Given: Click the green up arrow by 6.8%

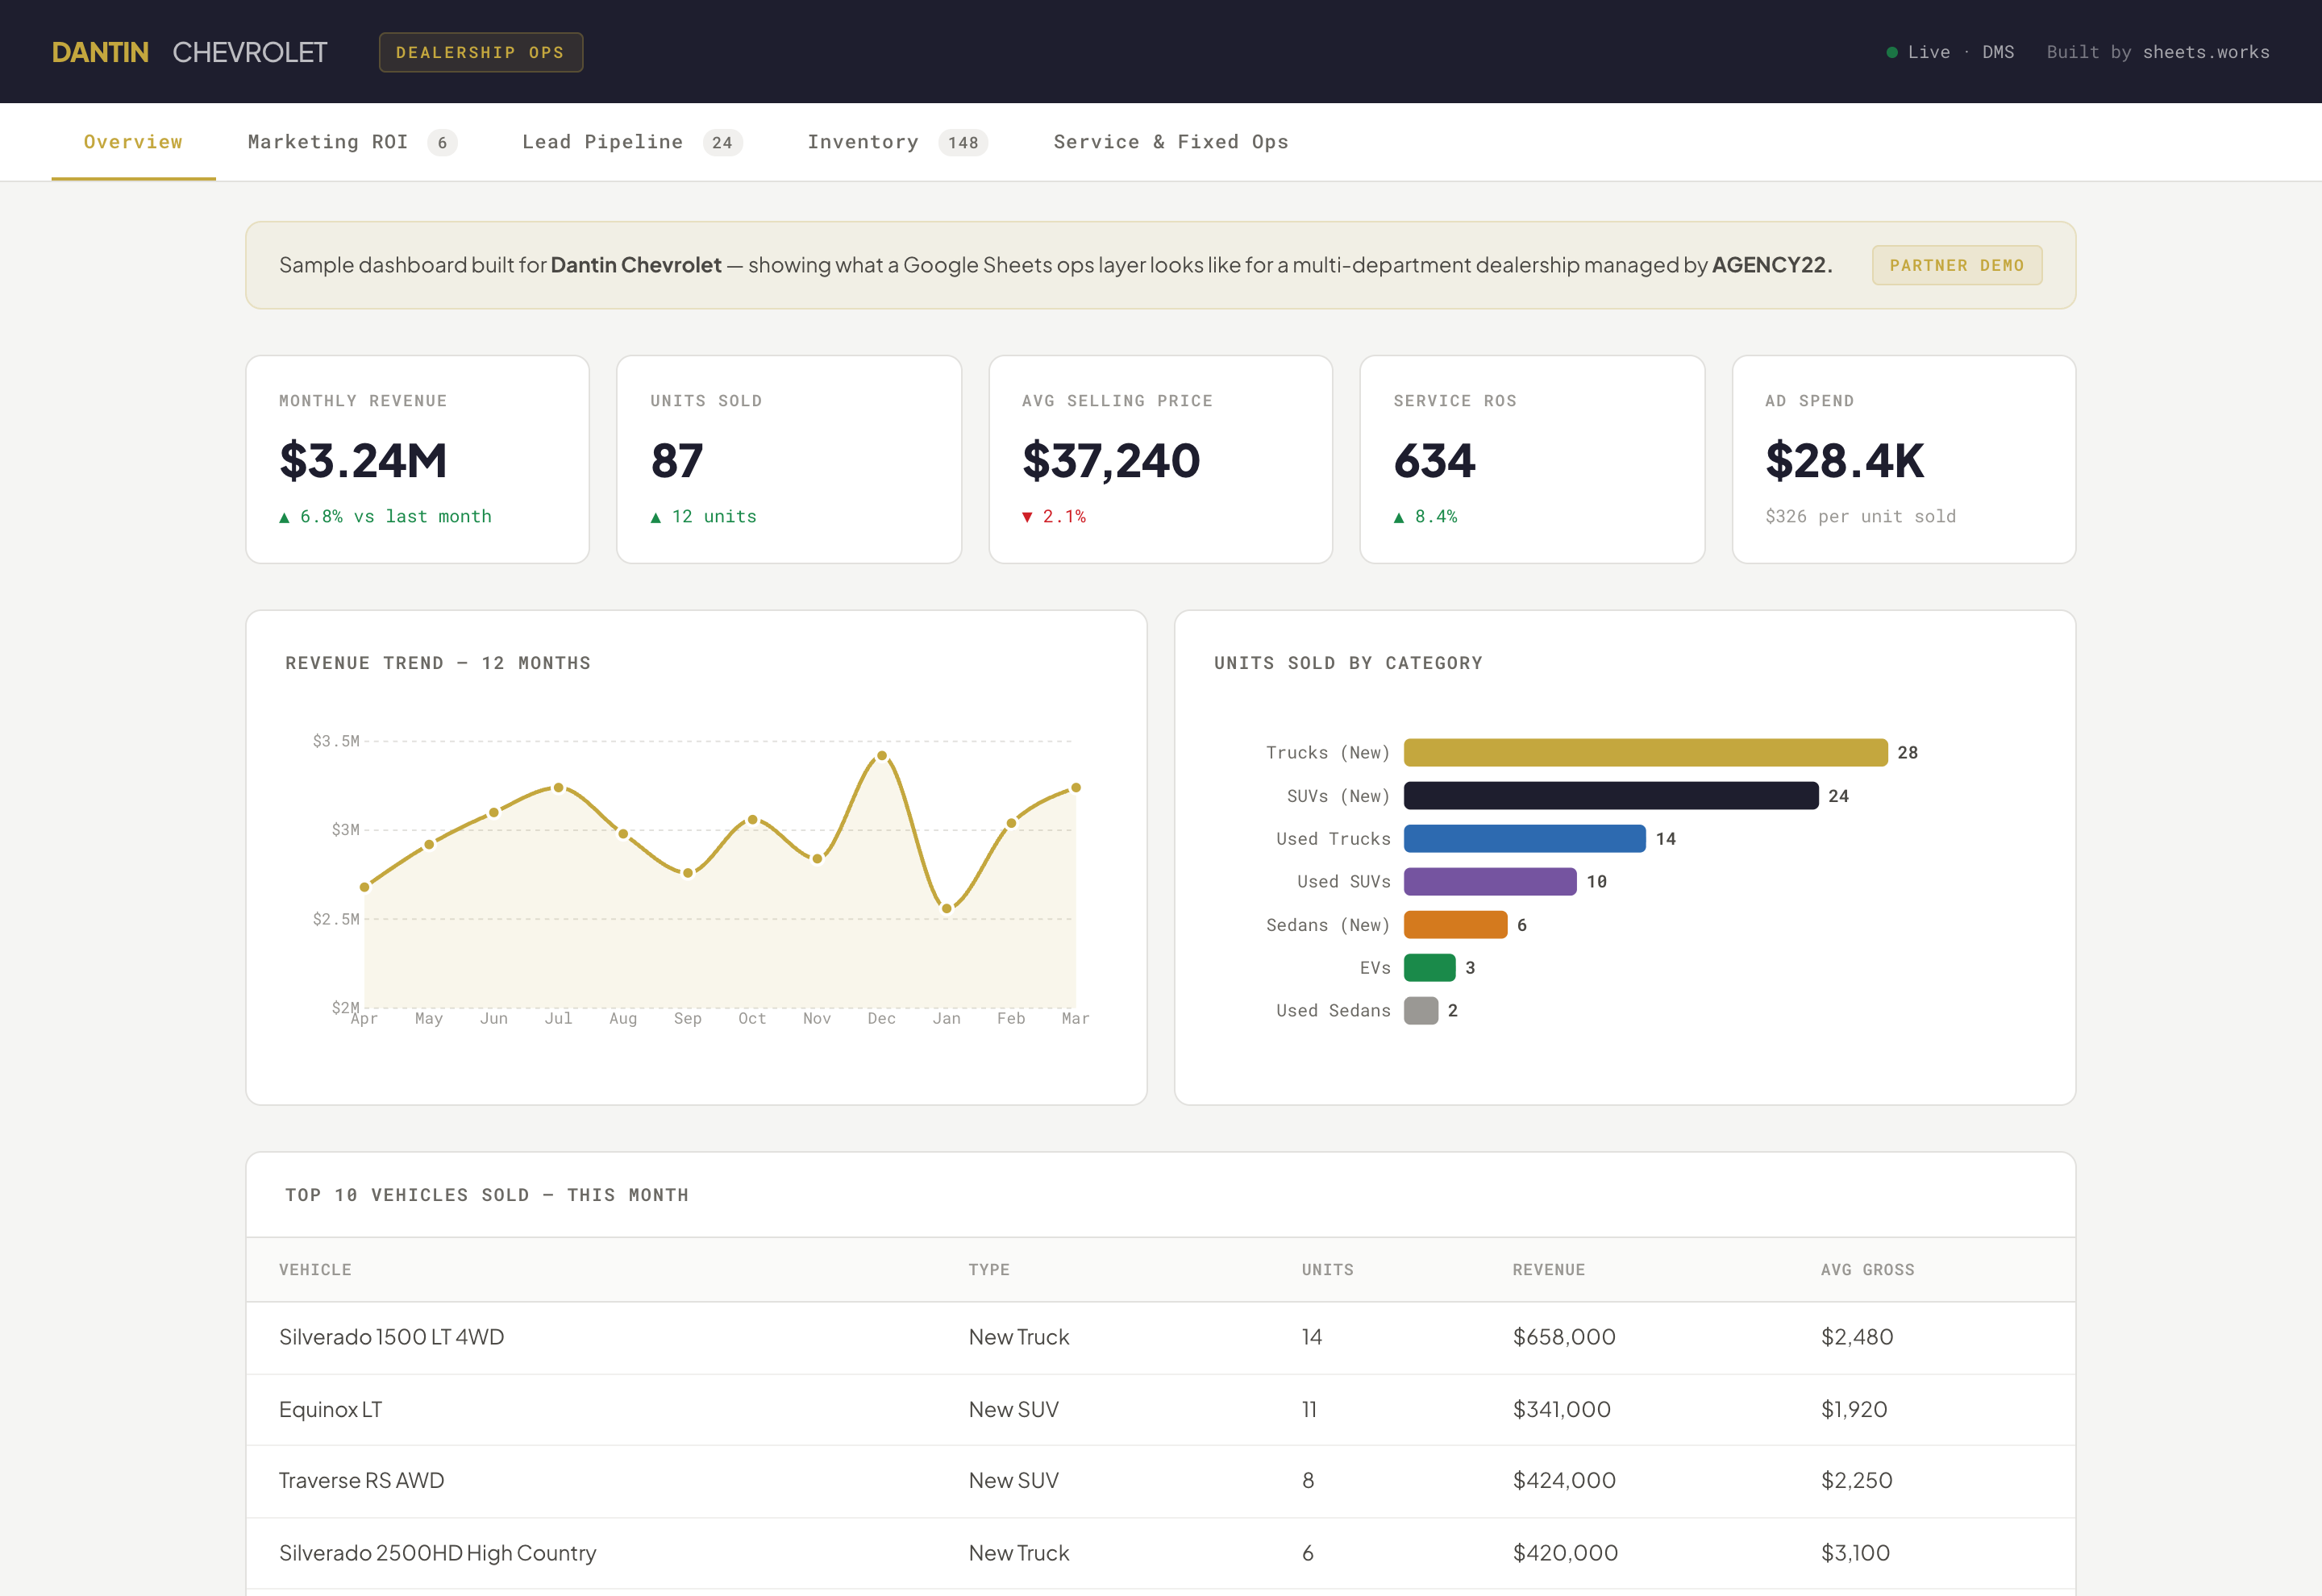Looking at the screenshot, I should click(284, 517).
